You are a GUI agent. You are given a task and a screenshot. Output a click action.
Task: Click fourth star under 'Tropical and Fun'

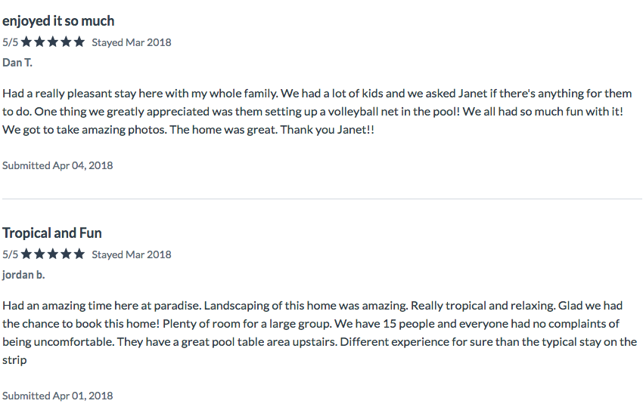tap(66, 254)
